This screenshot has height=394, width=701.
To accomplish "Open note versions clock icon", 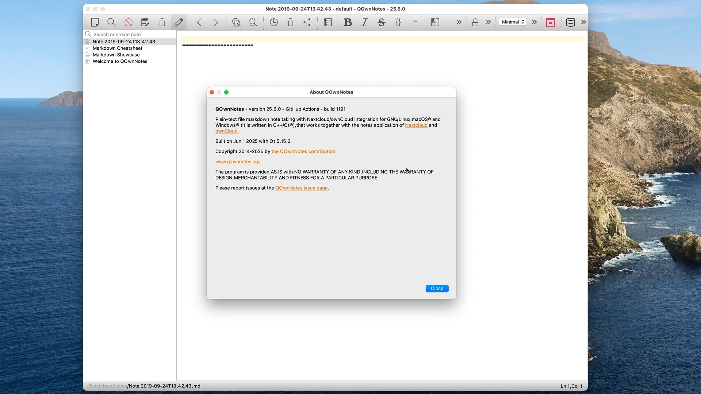I will coord(274,22).
